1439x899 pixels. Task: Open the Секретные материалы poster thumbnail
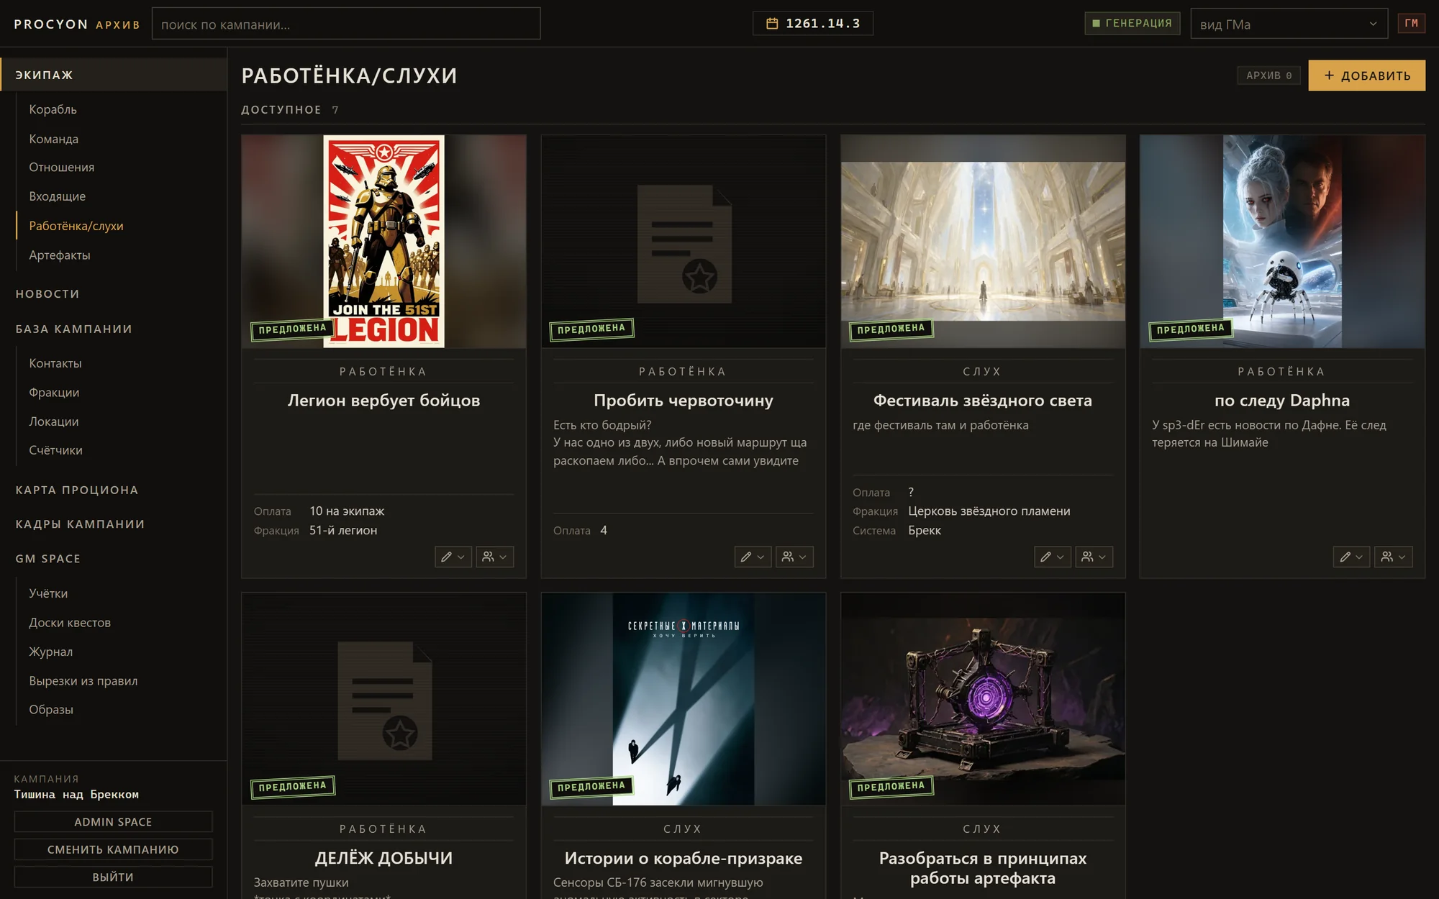click(684, 699)
